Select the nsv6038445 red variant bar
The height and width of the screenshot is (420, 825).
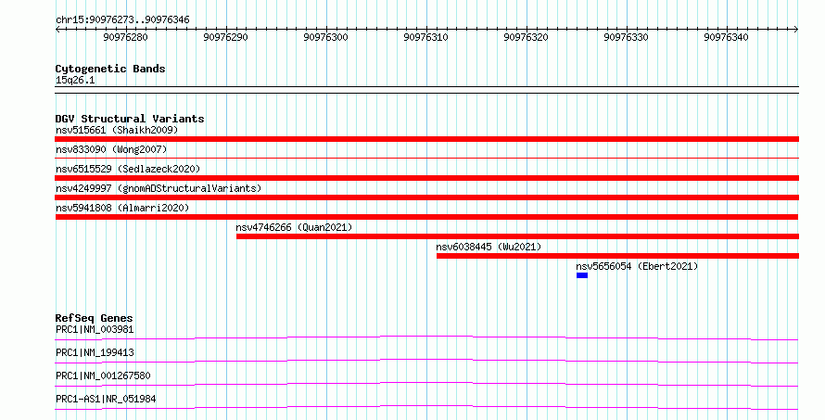[x=617, y=256]
